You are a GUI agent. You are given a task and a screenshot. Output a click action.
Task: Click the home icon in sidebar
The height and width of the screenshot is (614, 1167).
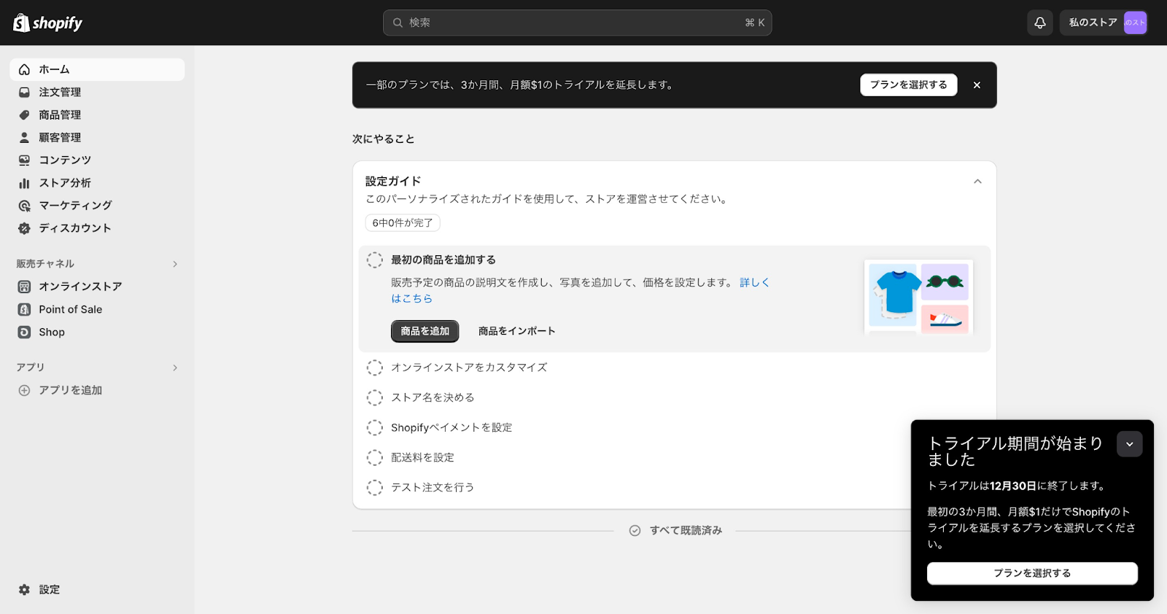[x=24, y=69]
